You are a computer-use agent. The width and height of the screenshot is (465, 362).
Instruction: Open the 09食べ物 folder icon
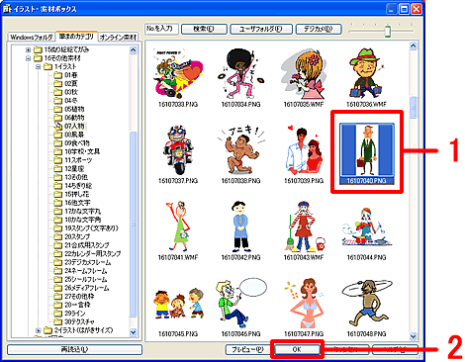point(57,143)
